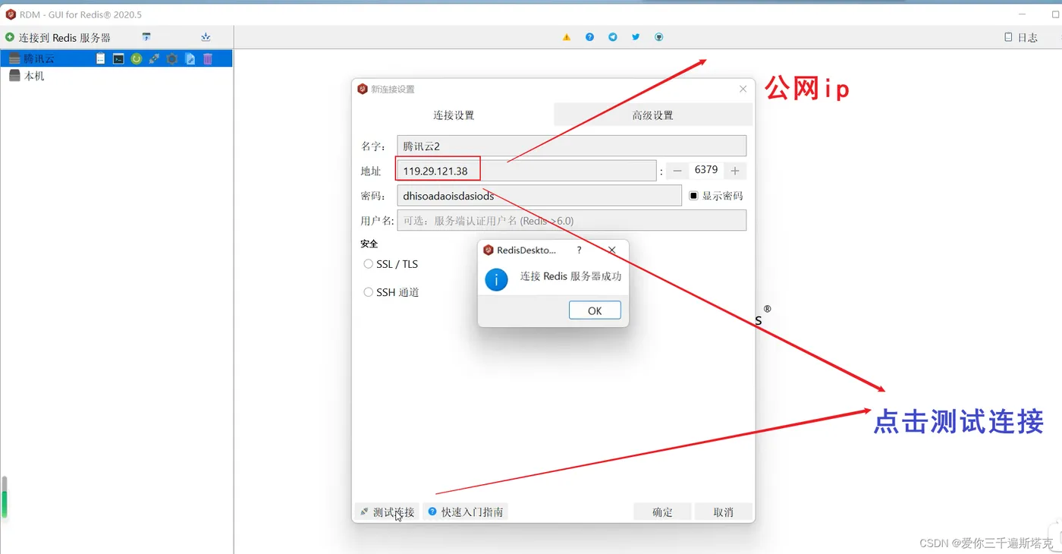The image size is (1062, 554).
Task: Click the yellow warning triangle icon
Action: pos(567,37)
